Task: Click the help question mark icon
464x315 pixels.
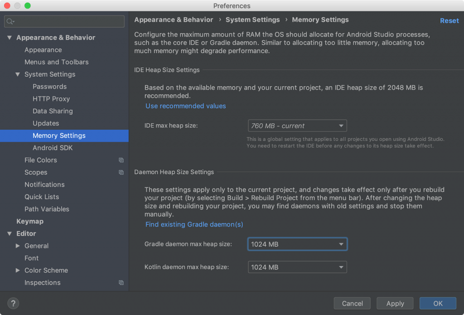Action: pos(13,303)
